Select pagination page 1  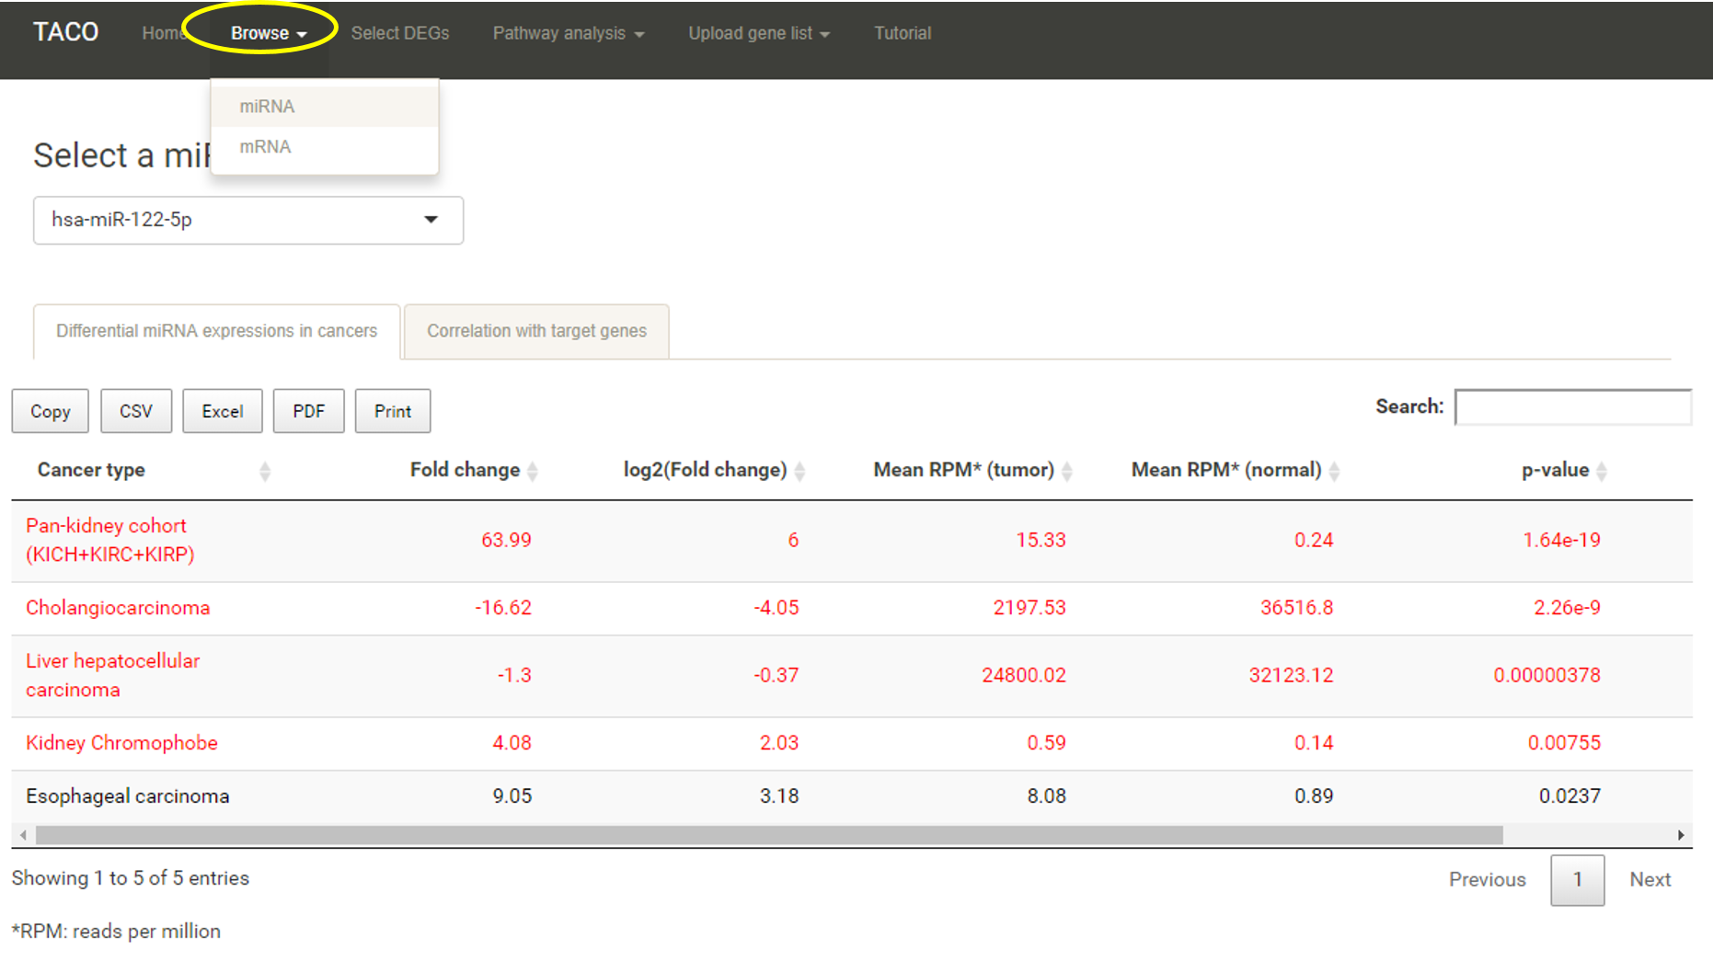coord(1578,880)
